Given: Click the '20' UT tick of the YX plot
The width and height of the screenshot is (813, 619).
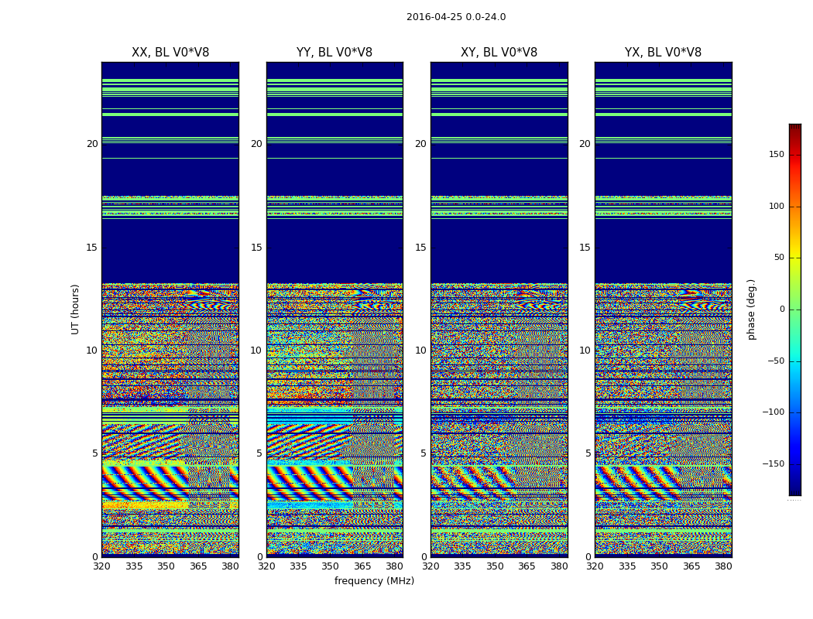Looking at the screenshot, I should click(x=585, y=144).
